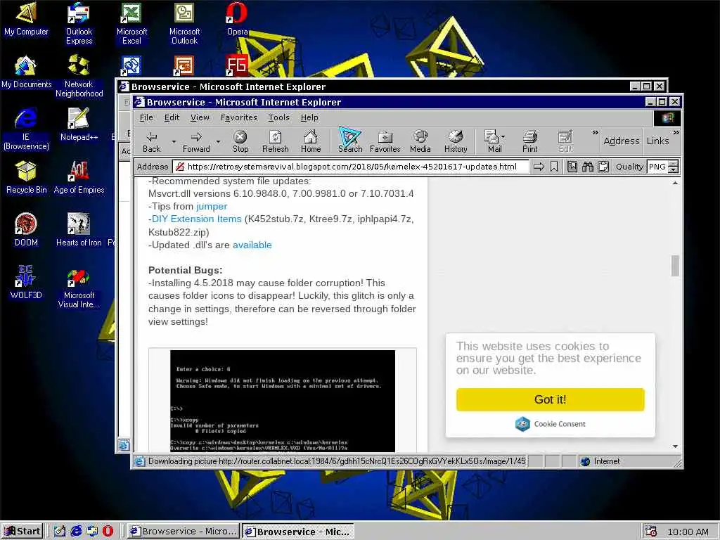Select Hearts of Iron desktop shortcut
Screen dimensions: 720x540
pyautogui.click(x=79, y=231)
